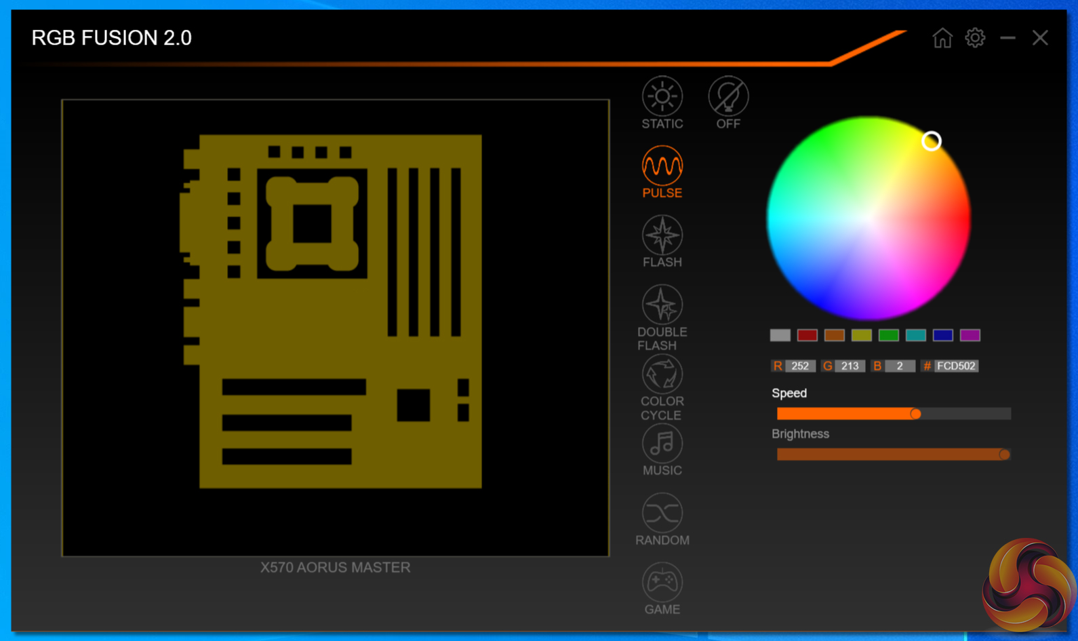Click the color wheel selector ring
Viewport: 1078px width, 641px height.
(932, 141)
